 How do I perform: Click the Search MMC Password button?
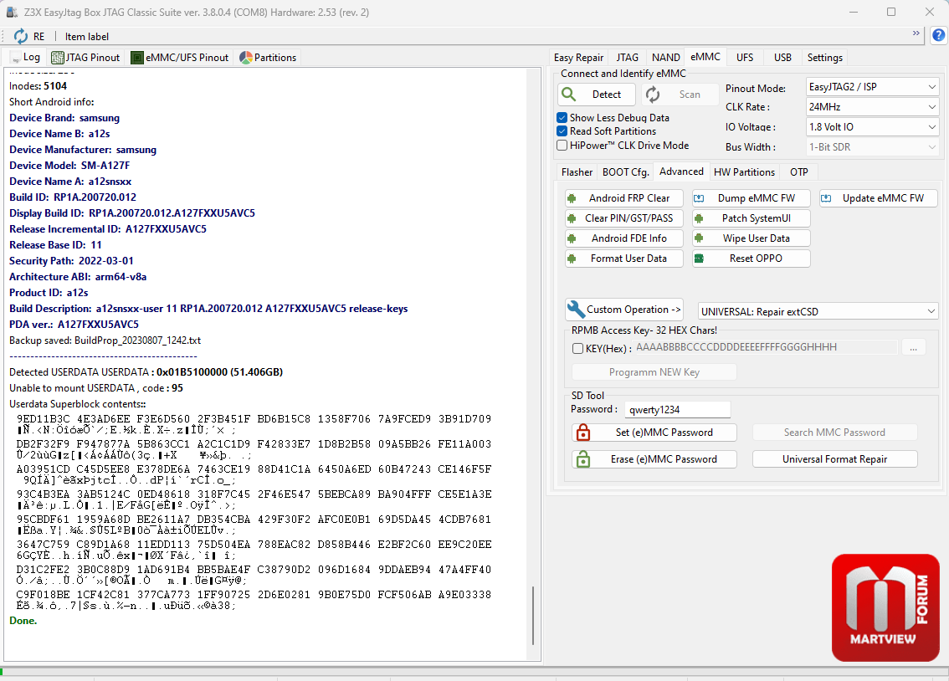834,433
